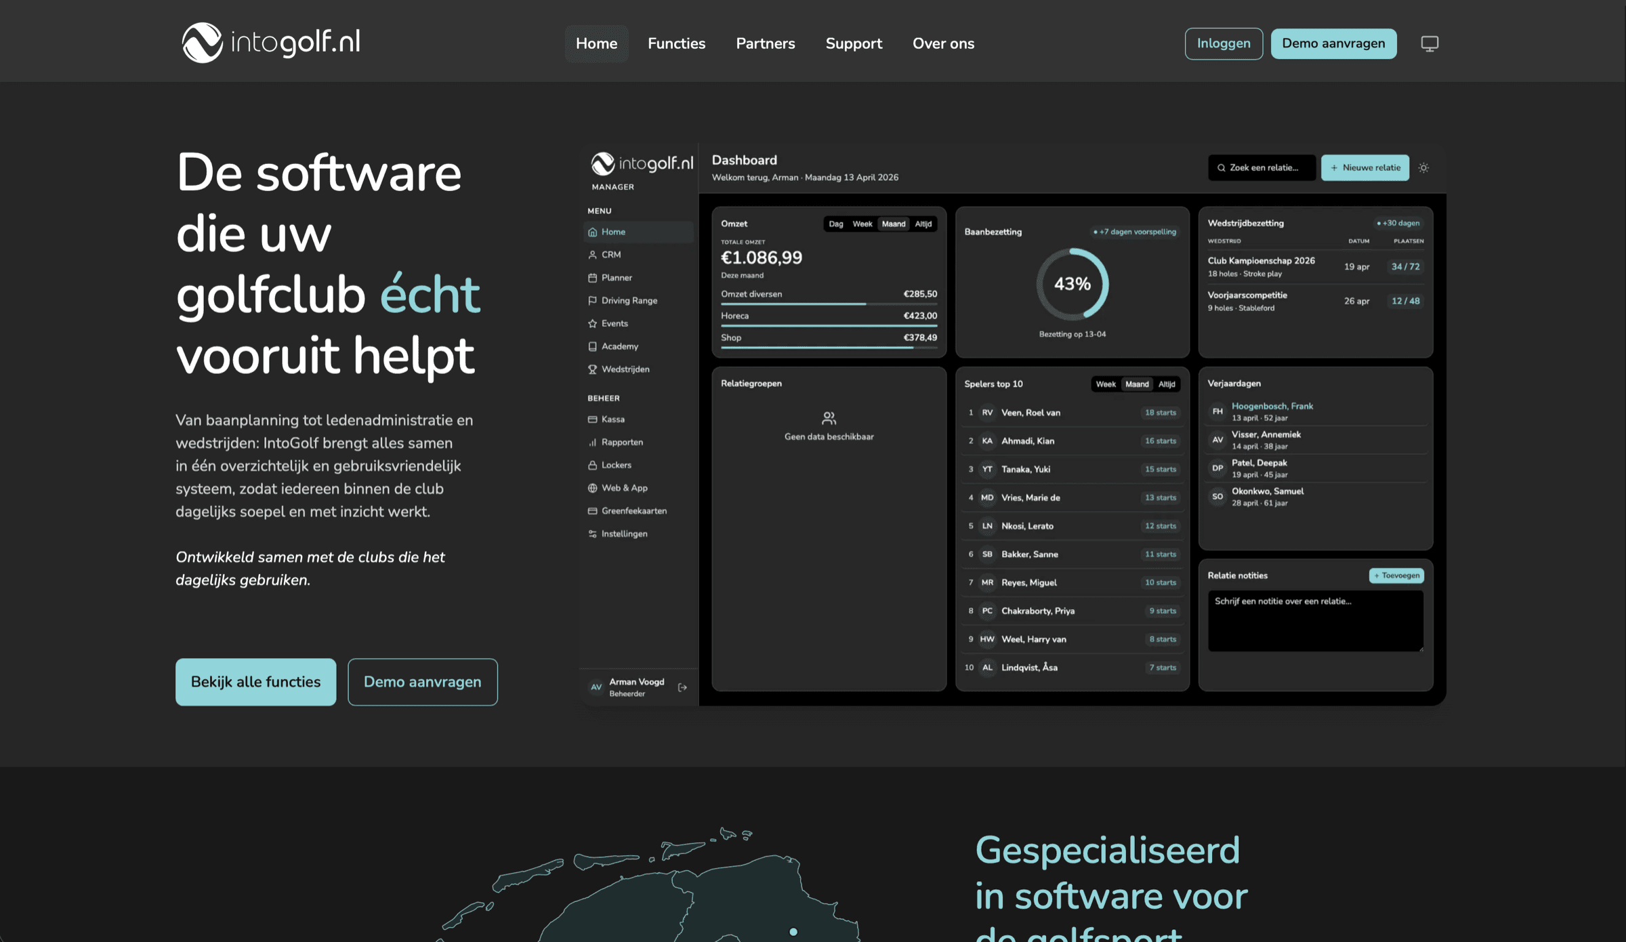
Task: Open the Greenfeekaarten card icon
Action: pyautogui.click(x=592, y=511)
